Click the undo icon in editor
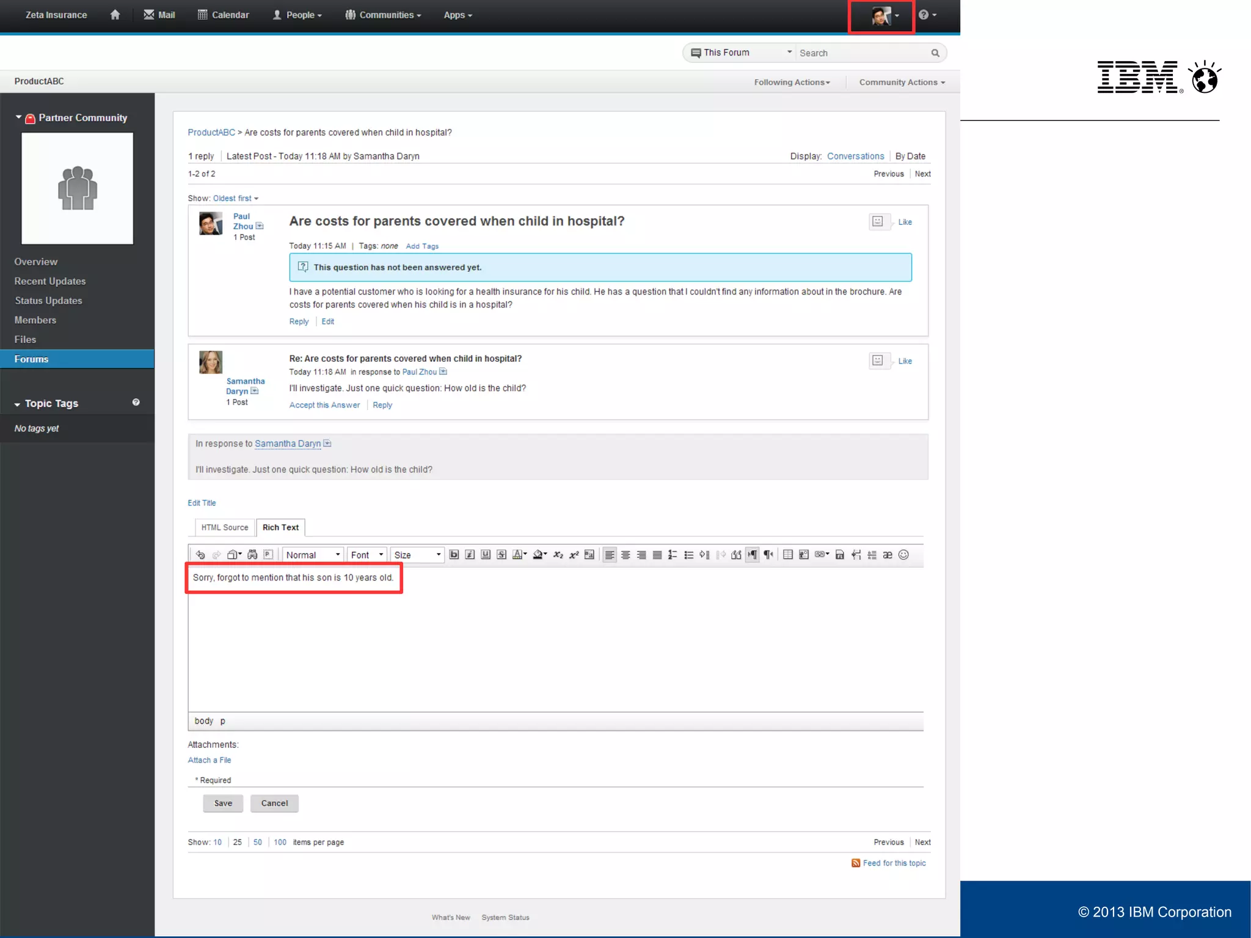 click(200, 555)
